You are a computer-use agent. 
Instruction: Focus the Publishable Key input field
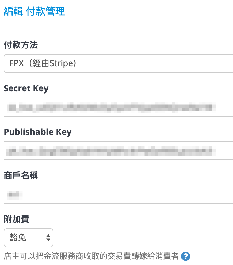coord(118,151)
